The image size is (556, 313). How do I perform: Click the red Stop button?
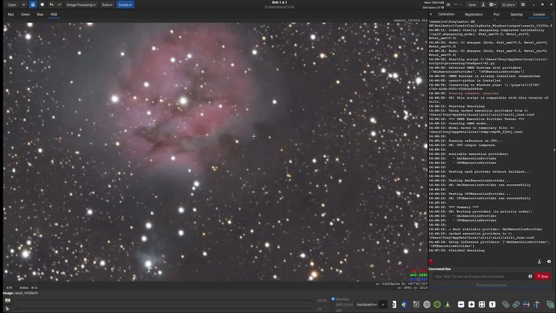click(542, 276)
